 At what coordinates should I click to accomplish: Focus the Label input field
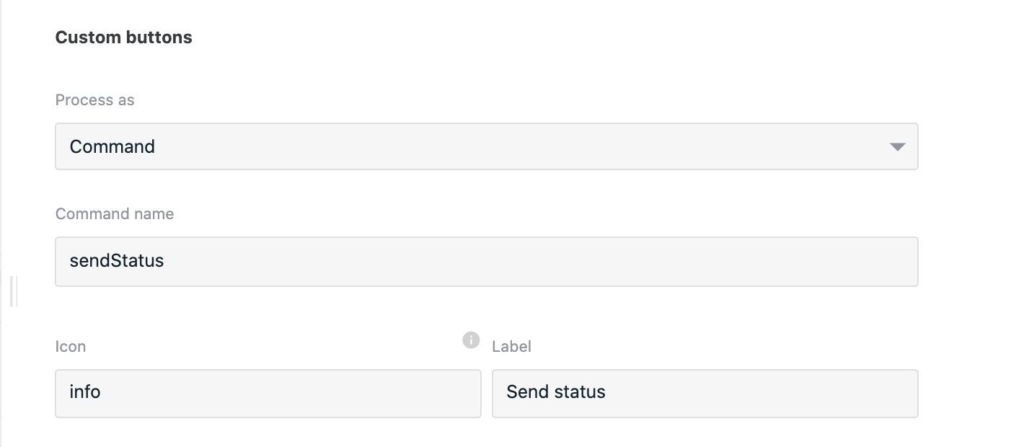coord(705,394)
